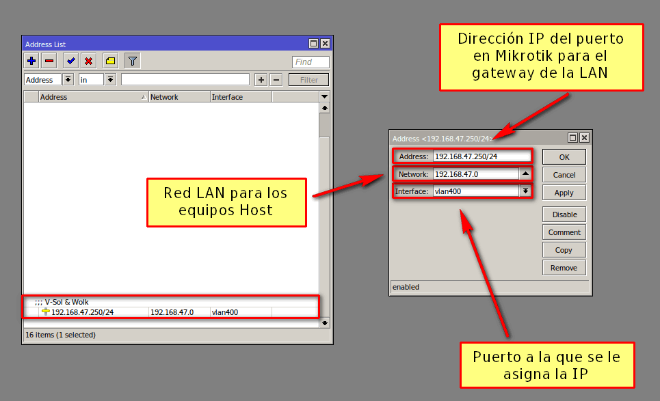Add a new address with the plus icon
Viewport: 660px width, 401px height.
(31, 61)
